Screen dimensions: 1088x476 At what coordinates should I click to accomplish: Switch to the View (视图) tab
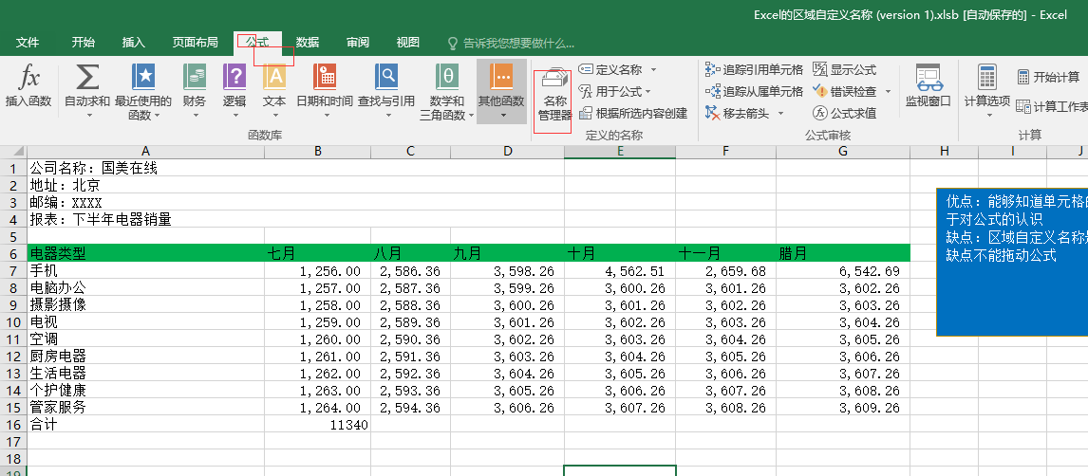pyautogui.click(x=408, y=43)
